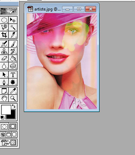Click the artiste.jpg document icon
Screen dimensions: 135x155
(x=30, y=9)
